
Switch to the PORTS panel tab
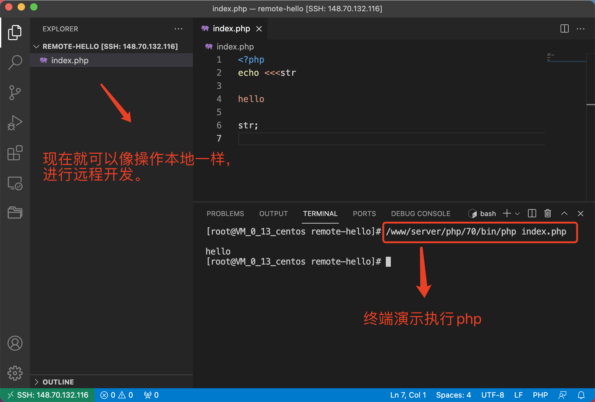[364, 214]
